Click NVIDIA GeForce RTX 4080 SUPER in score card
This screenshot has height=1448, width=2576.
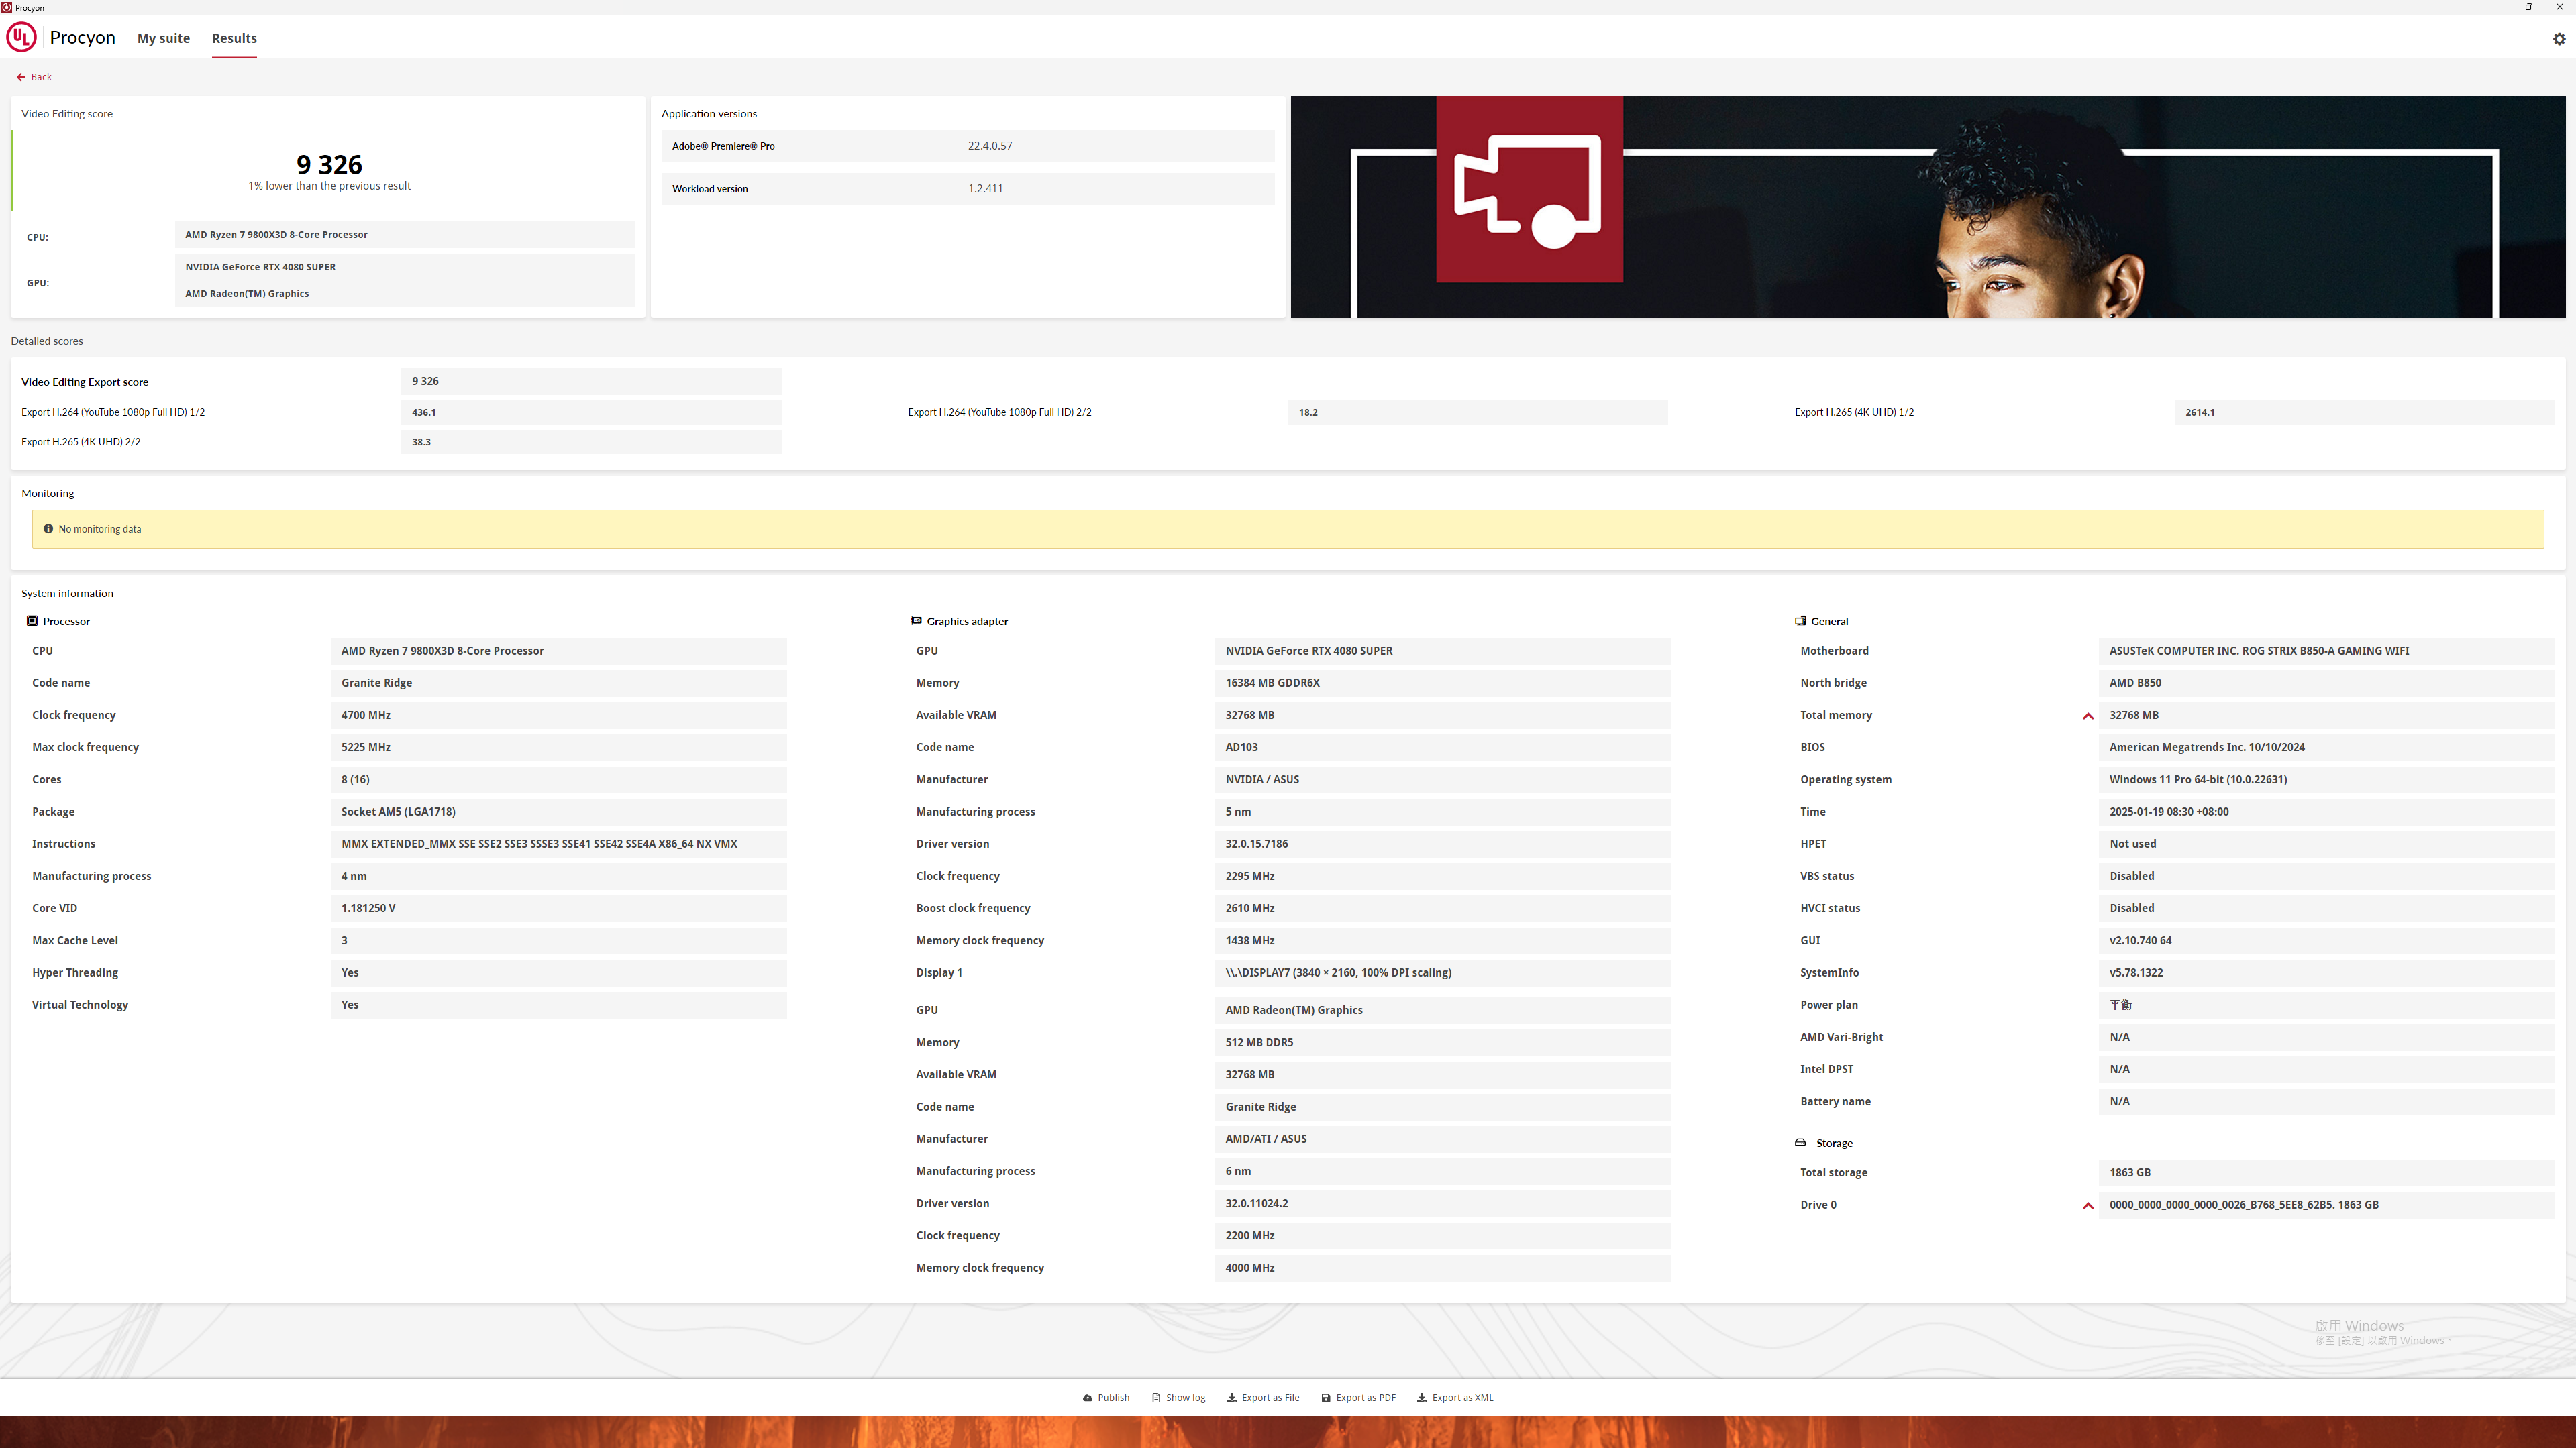260,267
